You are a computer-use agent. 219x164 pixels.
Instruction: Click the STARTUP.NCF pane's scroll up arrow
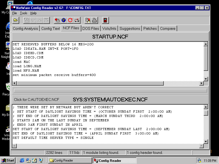tap(206, 44)
